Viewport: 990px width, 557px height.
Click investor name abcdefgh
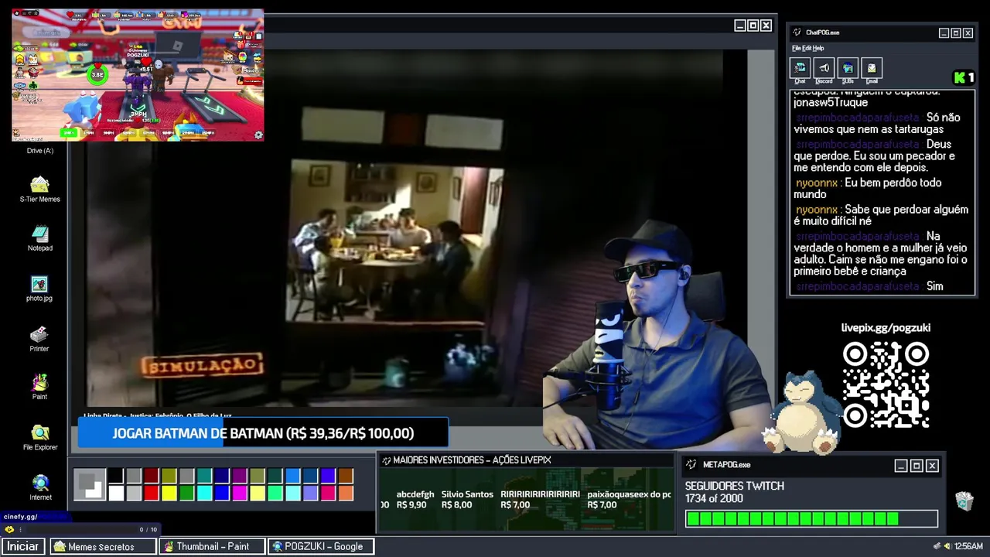pos(415,494)
